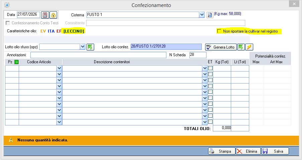This screenshot has height=160, width=302.
Task: Click the Lotto olio confez. field
Action: (166, 47)
